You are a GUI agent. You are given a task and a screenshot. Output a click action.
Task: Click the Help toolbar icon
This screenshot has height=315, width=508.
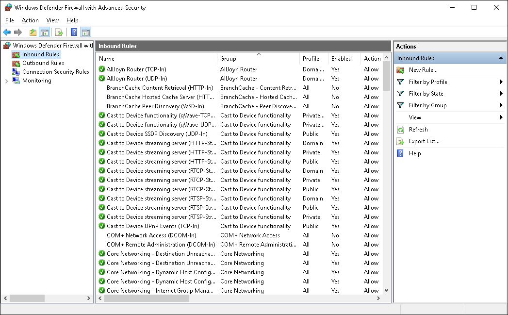point(73,32)
